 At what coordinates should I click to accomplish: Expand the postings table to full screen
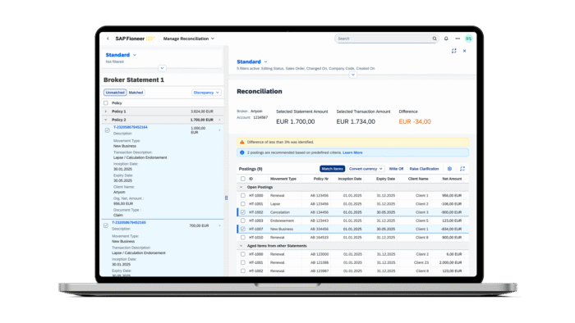[462, 169]
